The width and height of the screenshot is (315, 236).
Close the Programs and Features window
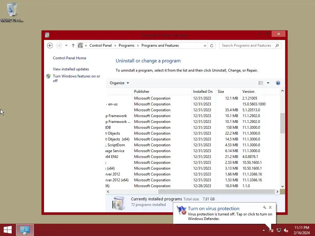(x=279, y=34)
